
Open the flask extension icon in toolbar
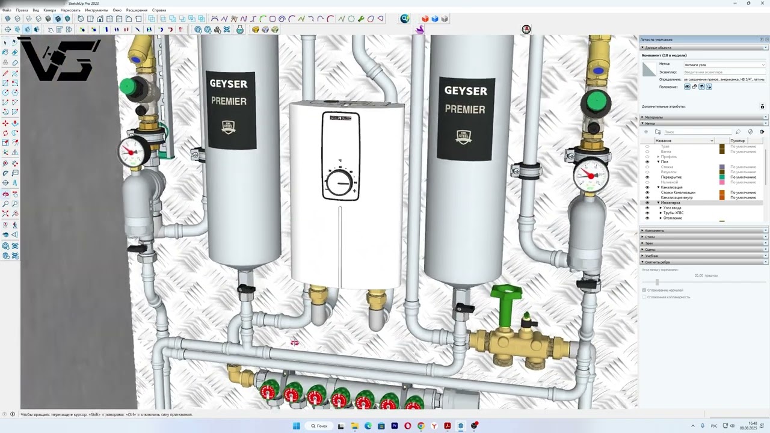click(239, 29)
